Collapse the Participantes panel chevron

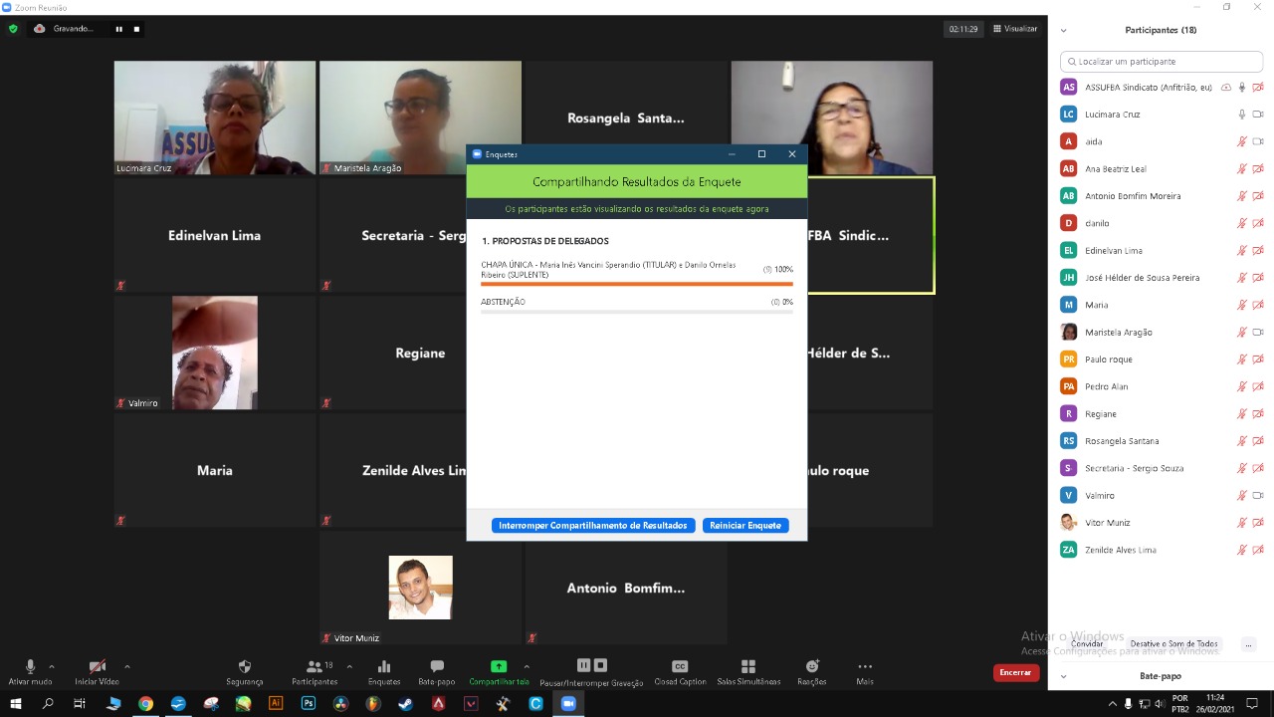point(1063,30)
